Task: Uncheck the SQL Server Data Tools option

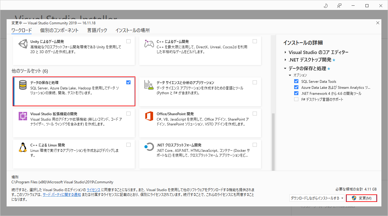Action: click(296, 81)
